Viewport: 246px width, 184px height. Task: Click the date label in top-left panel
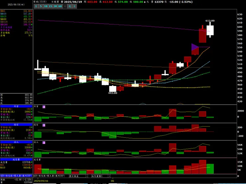[16, 5]
